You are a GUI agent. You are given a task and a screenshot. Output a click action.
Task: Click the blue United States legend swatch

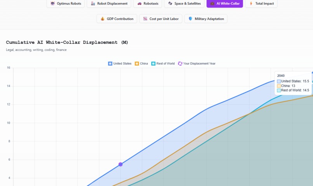(x=110, y=63)
